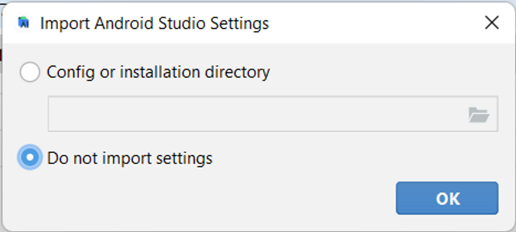The width and height of the screenshot is (516, 232).
Task: Dismiss the dialog using the X icon
Action: pos(492,23)
